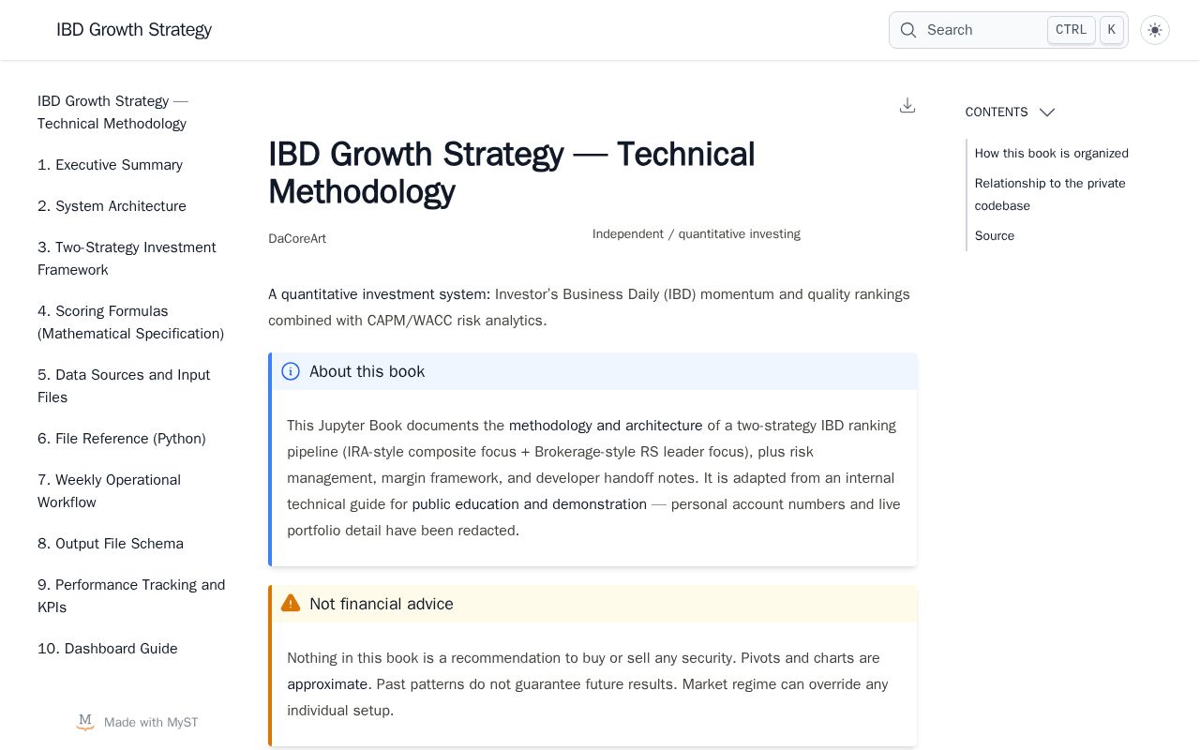Viewport: 1200px width, 750px height.
Task: Click the IBD Growth Strategy site title
Action: tap(134, 30)
